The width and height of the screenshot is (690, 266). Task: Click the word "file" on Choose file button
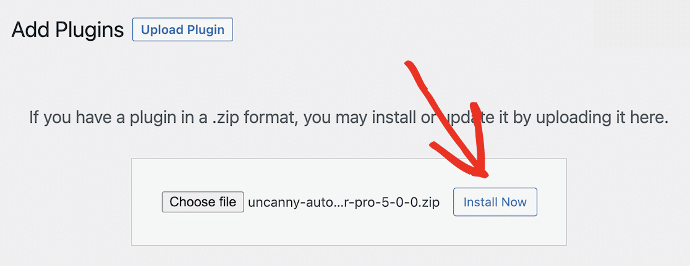[225, 202]
